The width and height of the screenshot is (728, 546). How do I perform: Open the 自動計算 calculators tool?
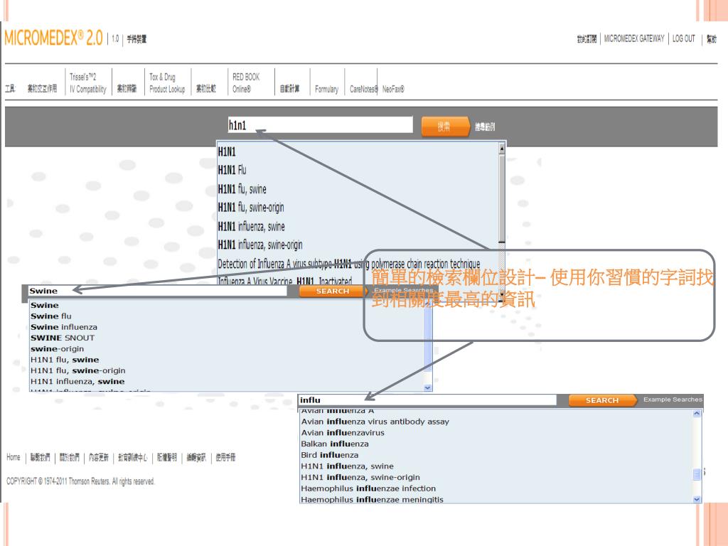(x=290, y=89)
